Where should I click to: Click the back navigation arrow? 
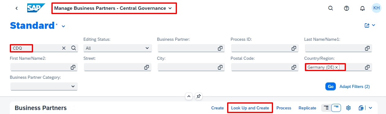[17, 8]
